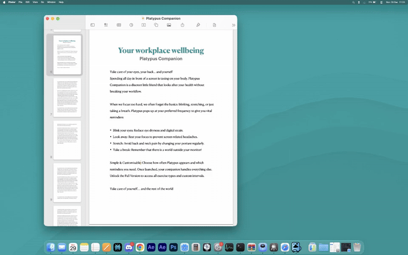
Task: Click the 'Your workplace wellbeing' heading
Action: coord(161,50)
